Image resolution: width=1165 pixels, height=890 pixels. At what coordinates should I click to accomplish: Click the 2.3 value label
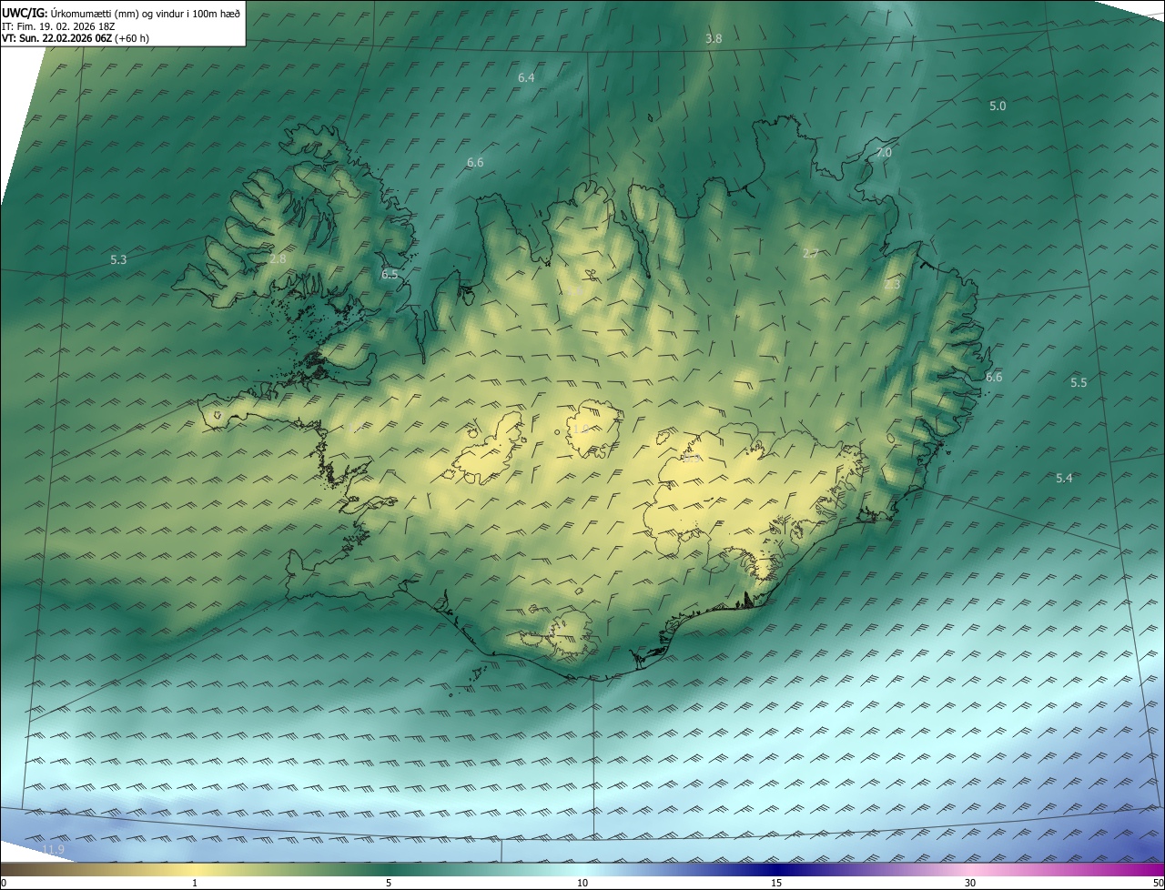[x=892, y=284]
